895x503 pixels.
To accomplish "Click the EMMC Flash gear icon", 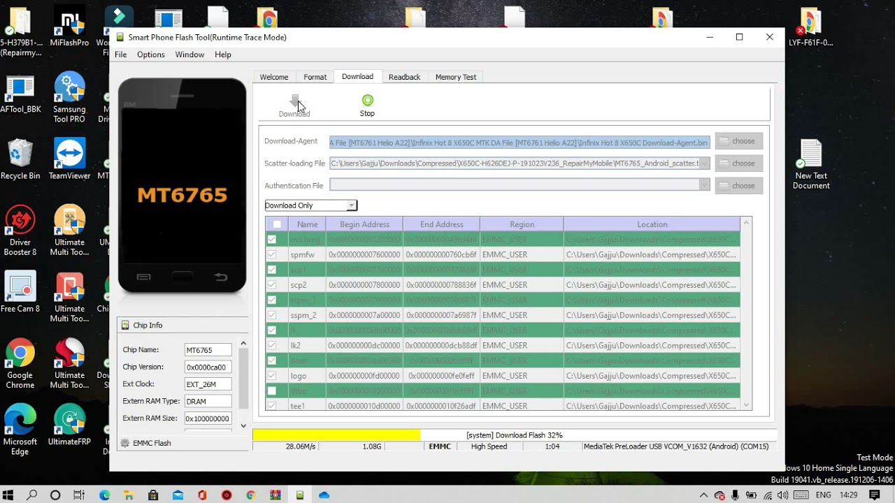I will [125, 443].
